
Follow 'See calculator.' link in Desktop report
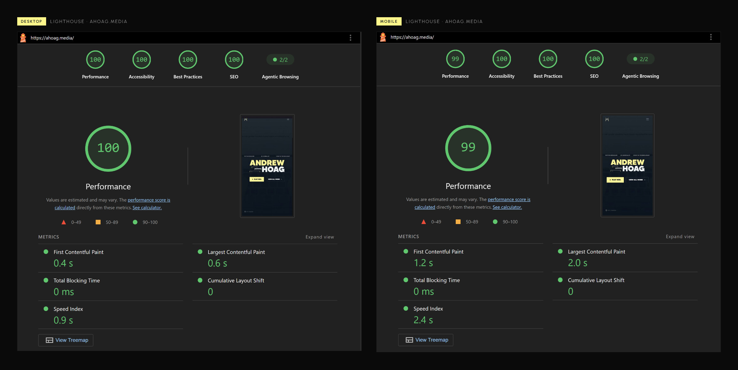click(x=147, y=208)
